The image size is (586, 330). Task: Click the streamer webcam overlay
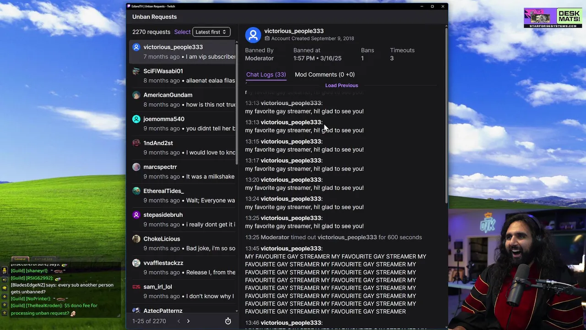(517, 269)
